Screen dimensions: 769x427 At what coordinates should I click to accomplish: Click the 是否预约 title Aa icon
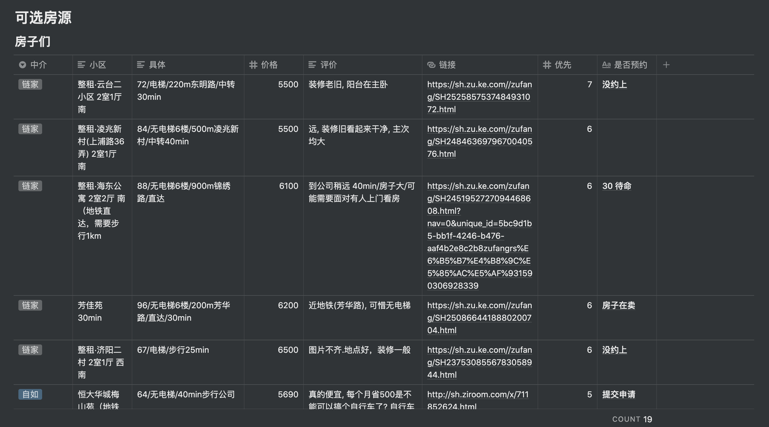pos(606,65)
